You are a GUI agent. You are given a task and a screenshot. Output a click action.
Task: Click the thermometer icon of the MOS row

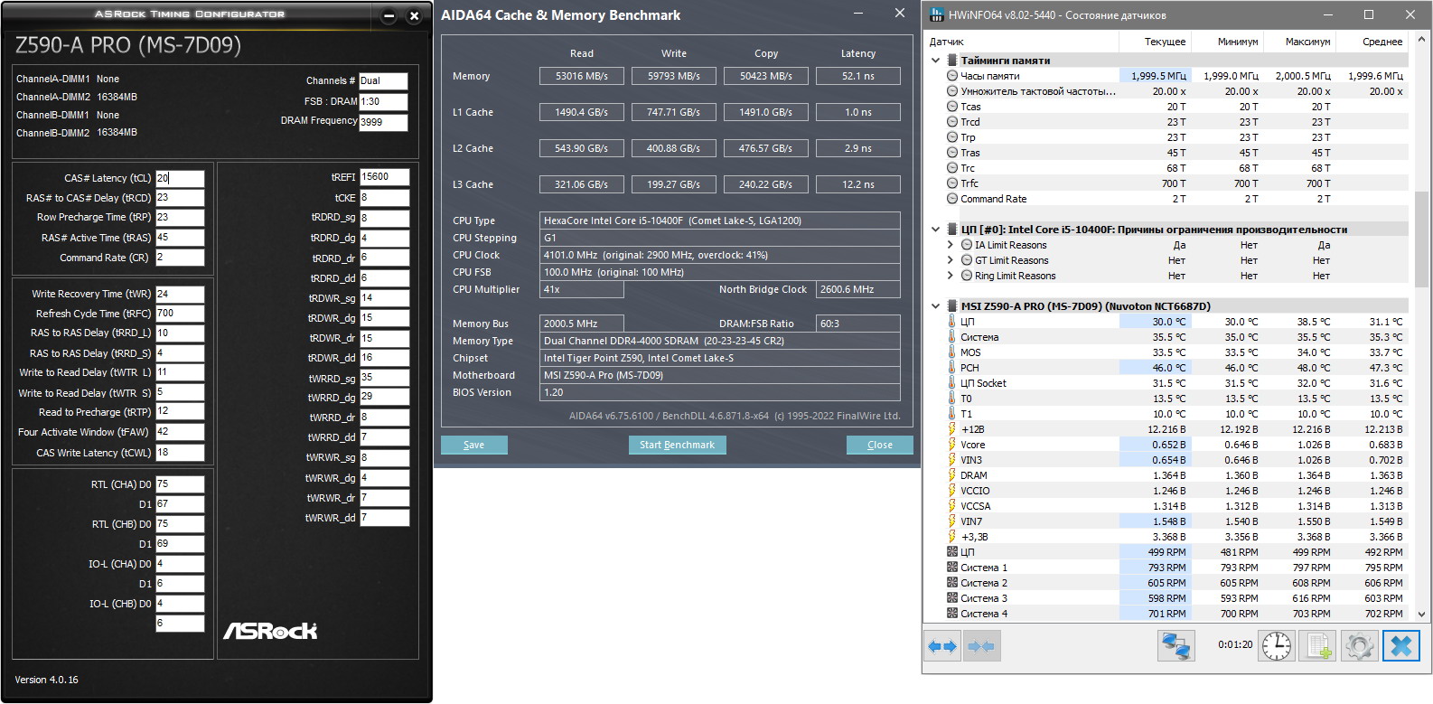point(952,352)
